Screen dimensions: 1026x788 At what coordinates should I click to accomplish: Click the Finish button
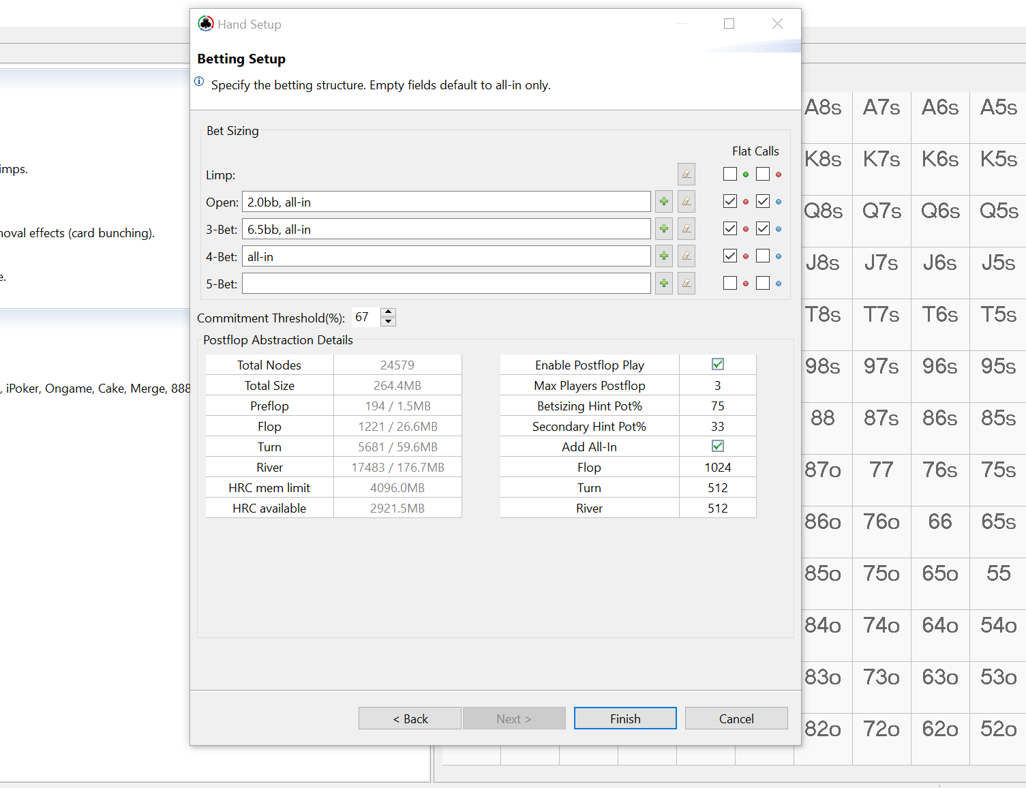pos(625,718)
